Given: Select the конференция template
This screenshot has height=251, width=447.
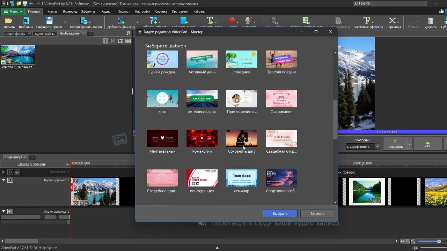Looking at the screenshot, I should coord(202,181).
